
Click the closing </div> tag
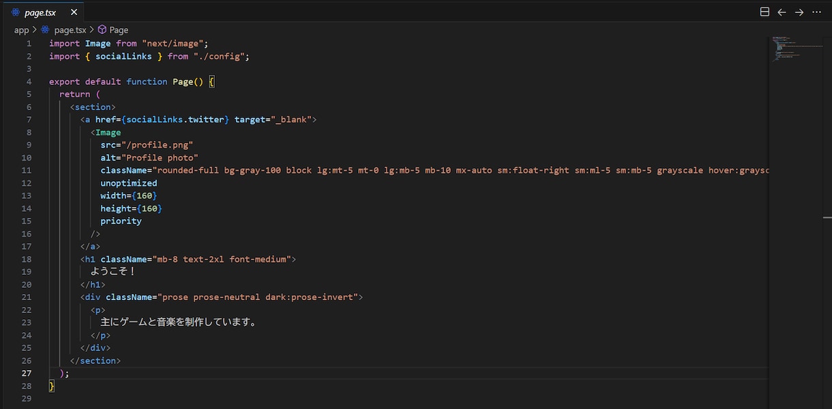pos(95,348)
